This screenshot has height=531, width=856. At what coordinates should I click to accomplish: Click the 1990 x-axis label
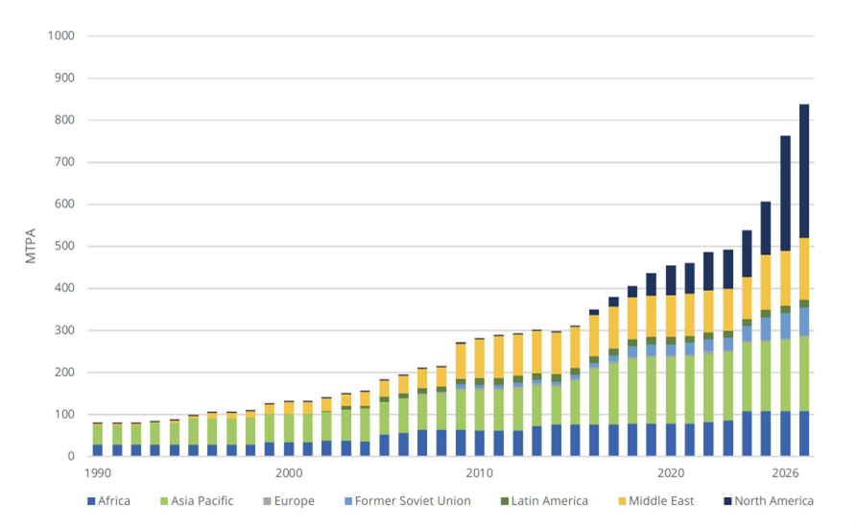click(x=98, y=473)
